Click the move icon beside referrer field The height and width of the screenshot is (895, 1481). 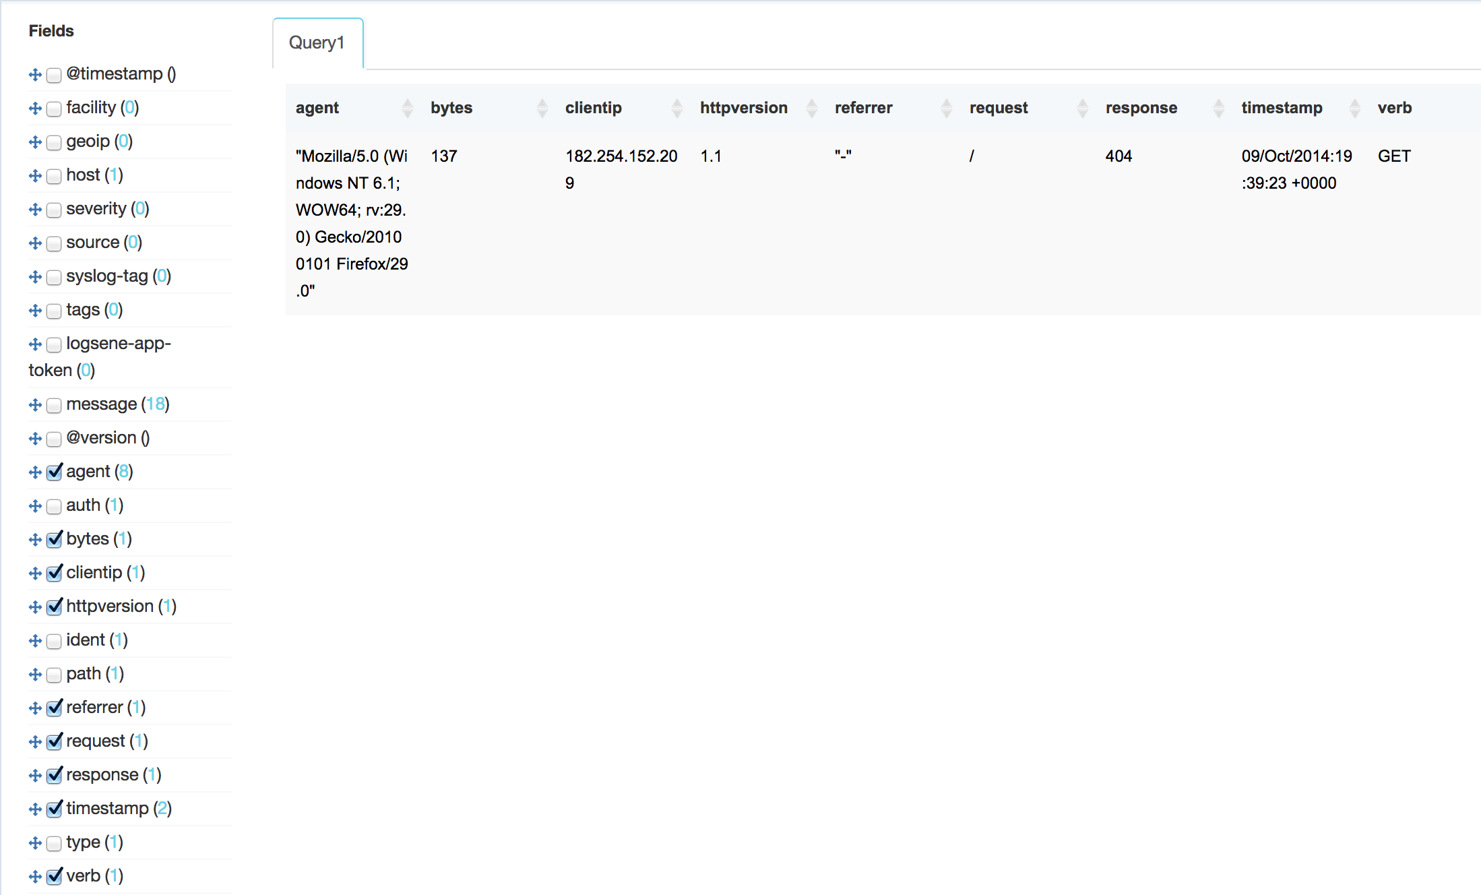pyautogui.click(x=35, y=708)
